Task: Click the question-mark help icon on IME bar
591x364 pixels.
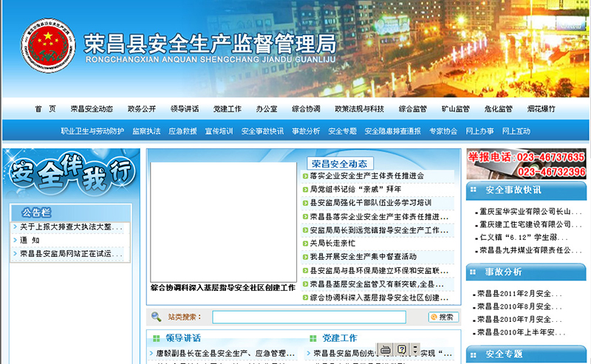Action: pyautogui.click(x=402, y=349)
